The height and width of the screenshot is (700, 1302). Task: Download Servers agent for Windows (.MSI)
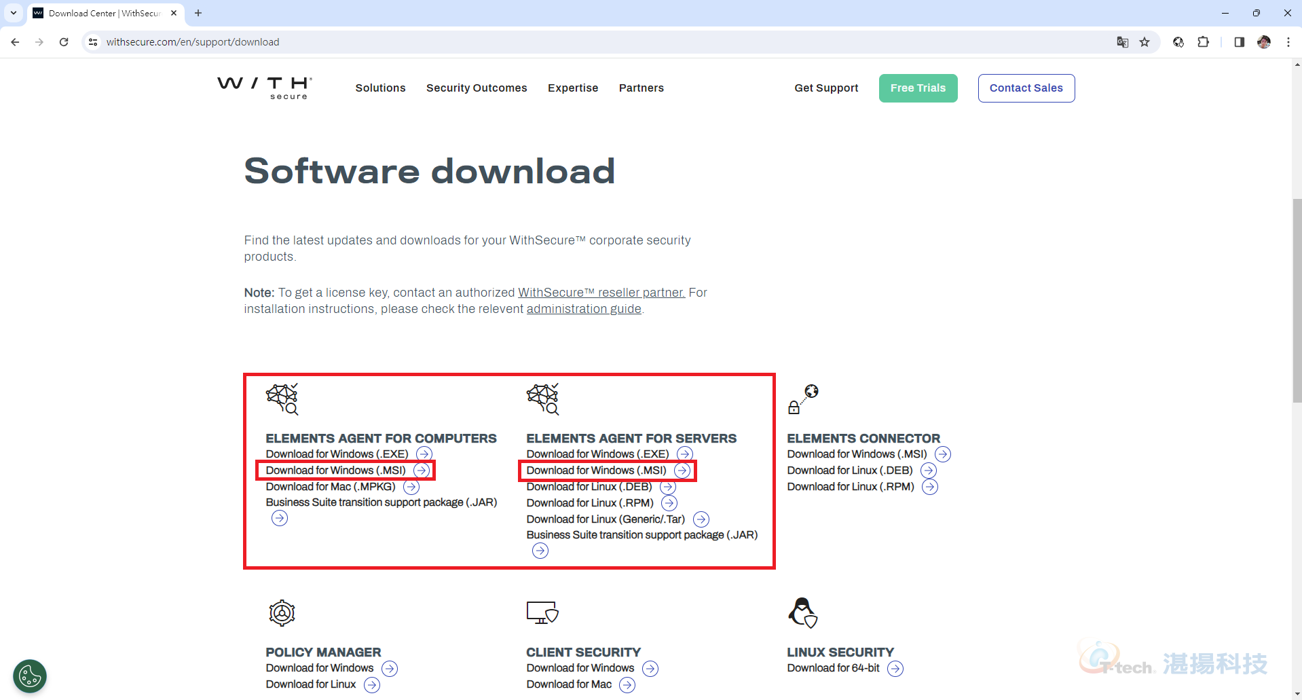[597, 471]
